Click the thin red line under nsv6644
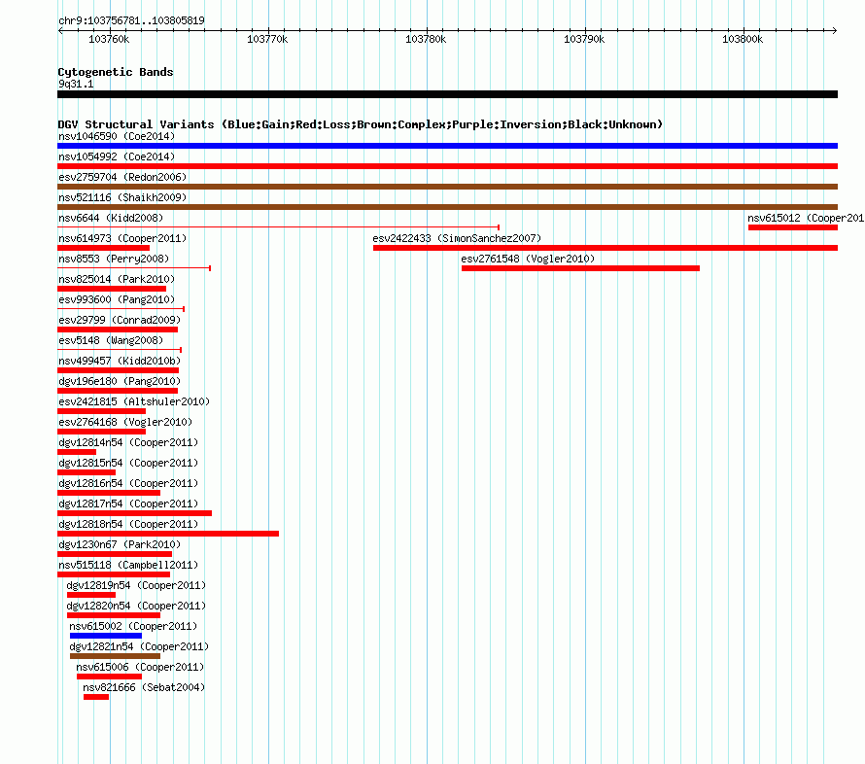Screen dimensions: 865x764 [279, 226]
